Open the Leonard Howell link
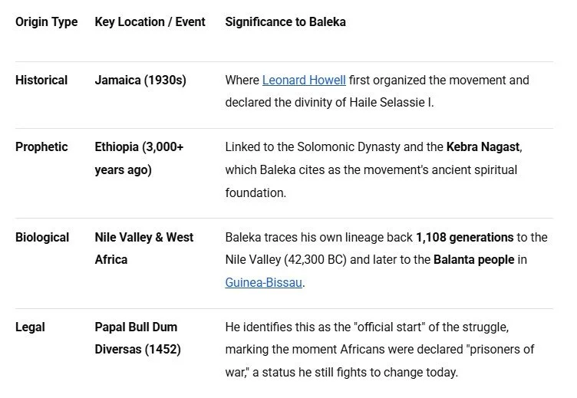577x398 pixels. pos(304,81)
